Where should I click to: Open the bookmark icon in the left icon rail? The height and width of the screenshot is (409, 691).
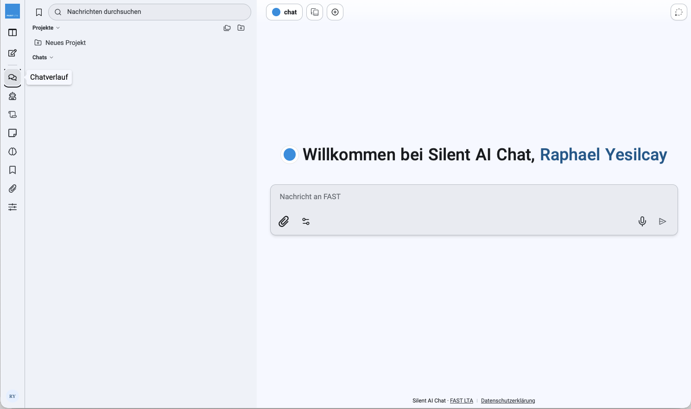(13, 170)
